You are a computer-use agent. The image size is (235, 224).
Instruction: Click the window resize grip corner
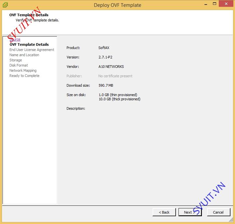(231, 220)
